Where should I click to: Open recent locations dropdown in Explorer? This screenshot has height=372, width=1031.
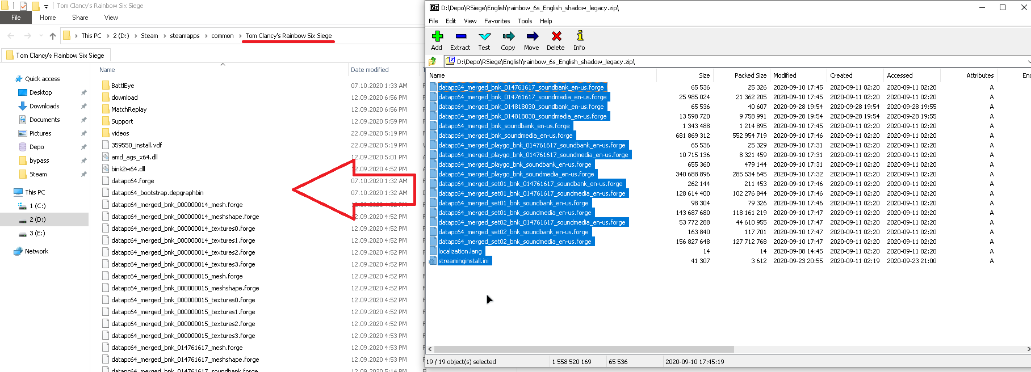tap(41, 36)
